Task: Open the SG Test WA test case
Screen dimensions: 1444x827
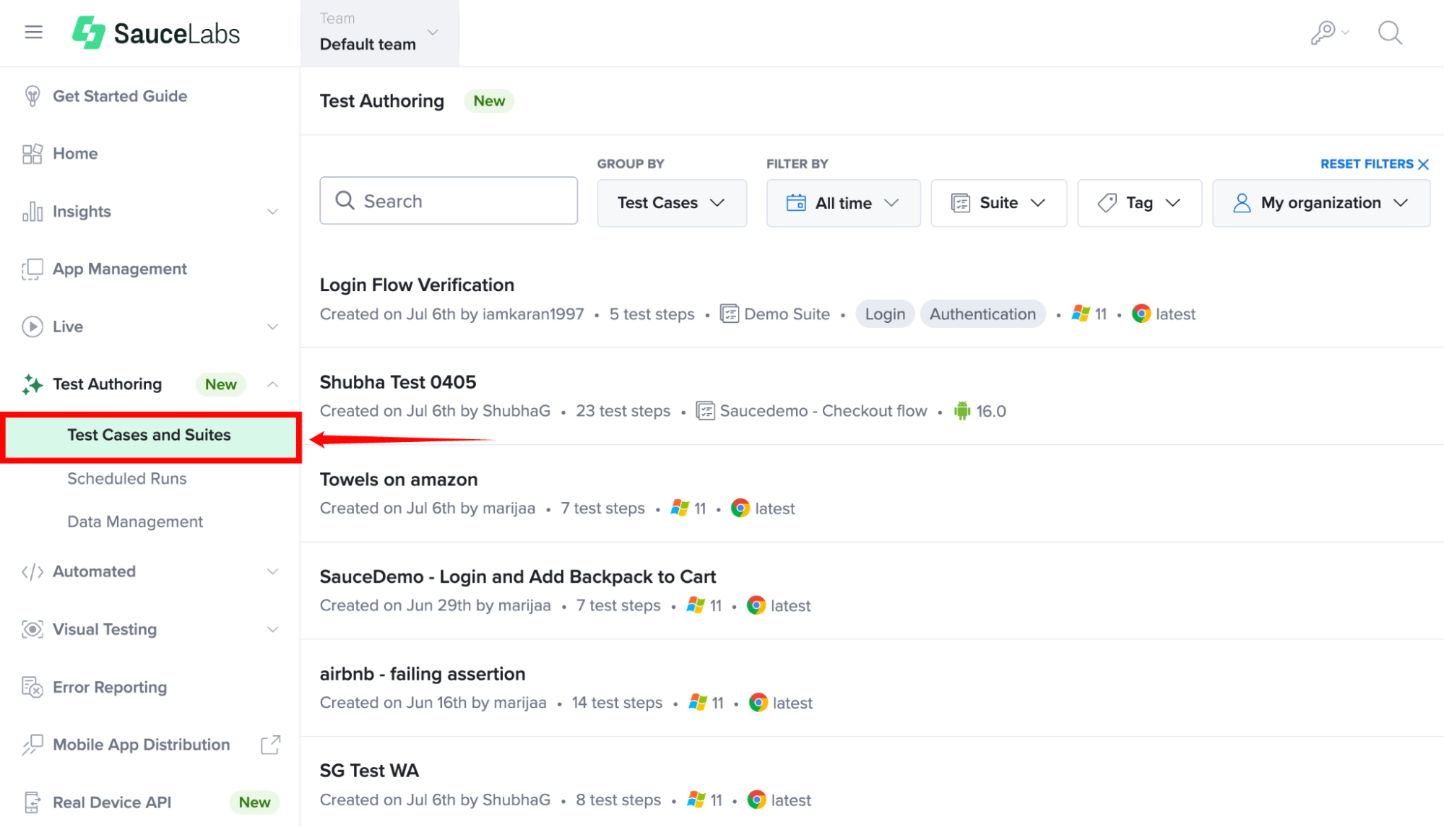Action: coord(369,771)
